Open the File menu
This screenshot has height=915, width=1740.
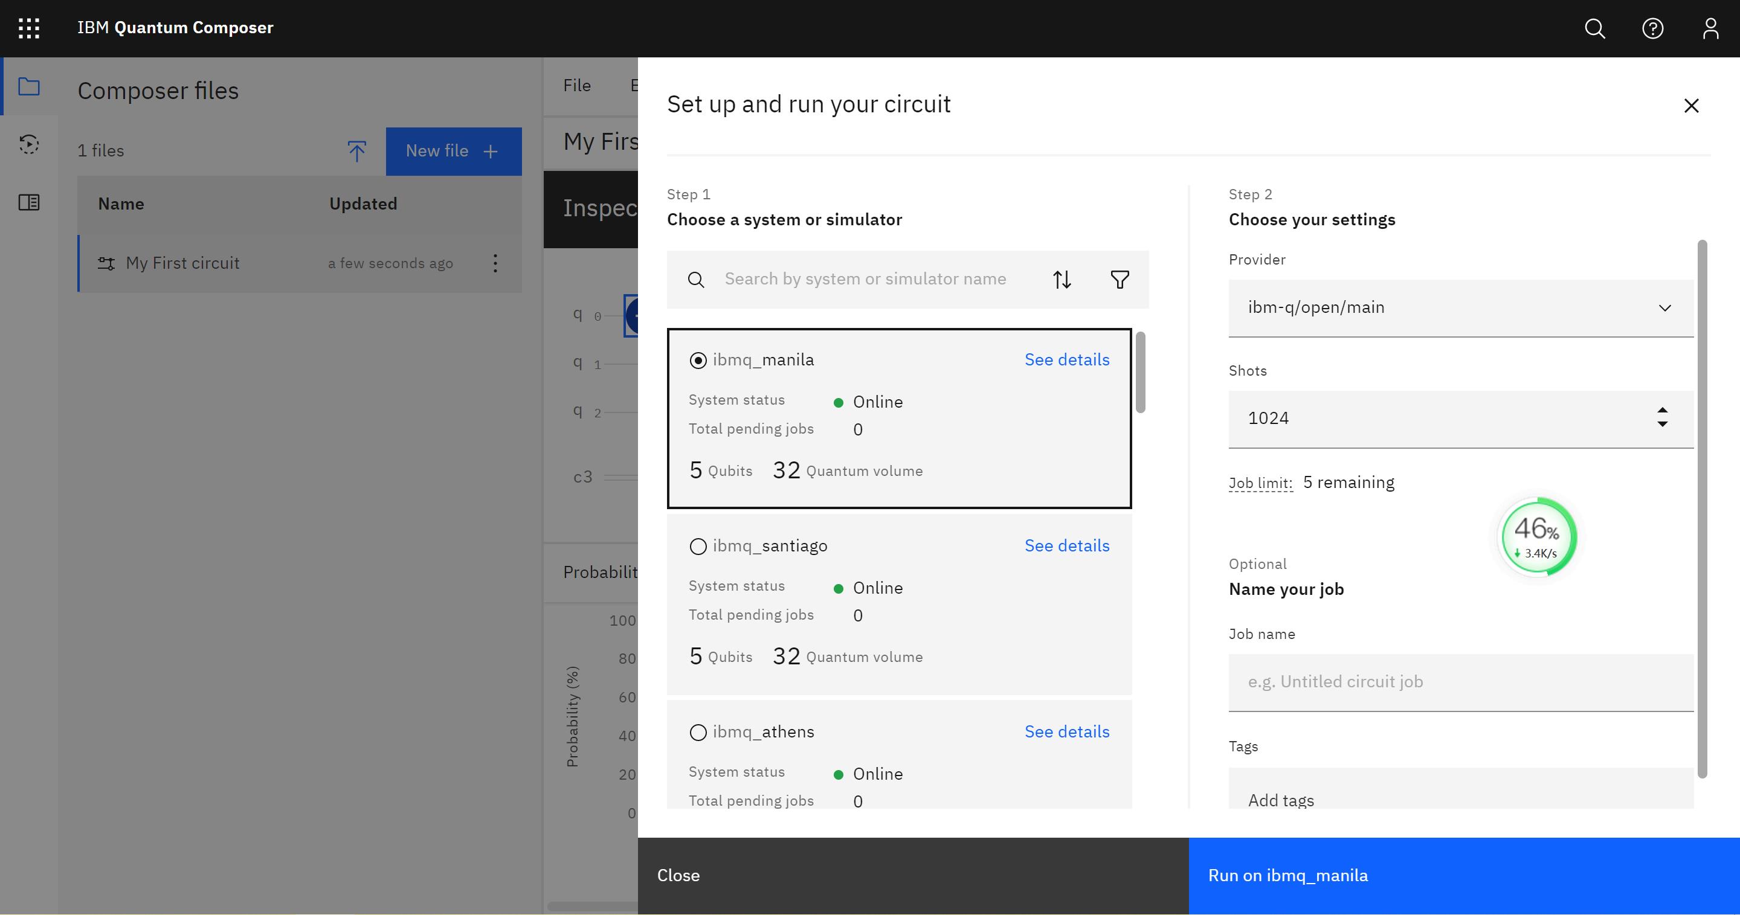tap(577, 86)
